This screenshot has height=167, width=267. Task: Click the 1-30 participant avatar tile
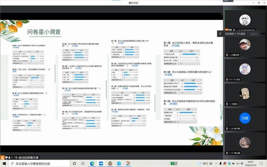point(244,94)
